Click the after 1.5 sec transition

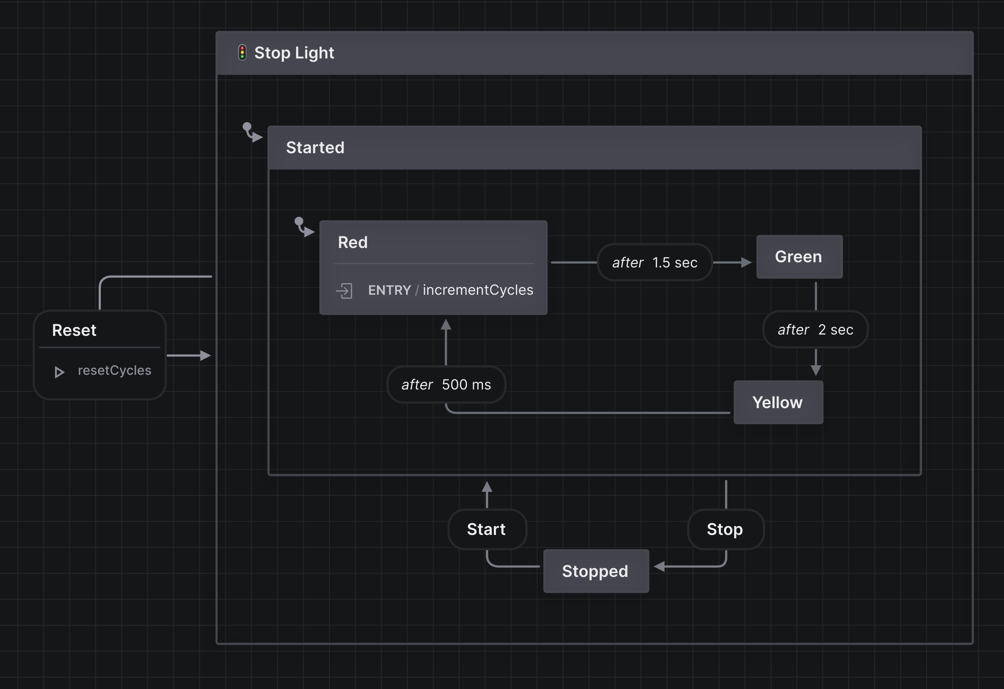pyautogui.click(x=654, y=262)
